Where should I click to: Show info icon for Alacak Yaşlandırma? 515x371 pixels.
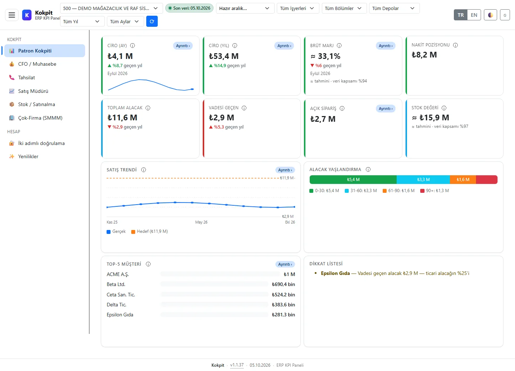[368, 169]
